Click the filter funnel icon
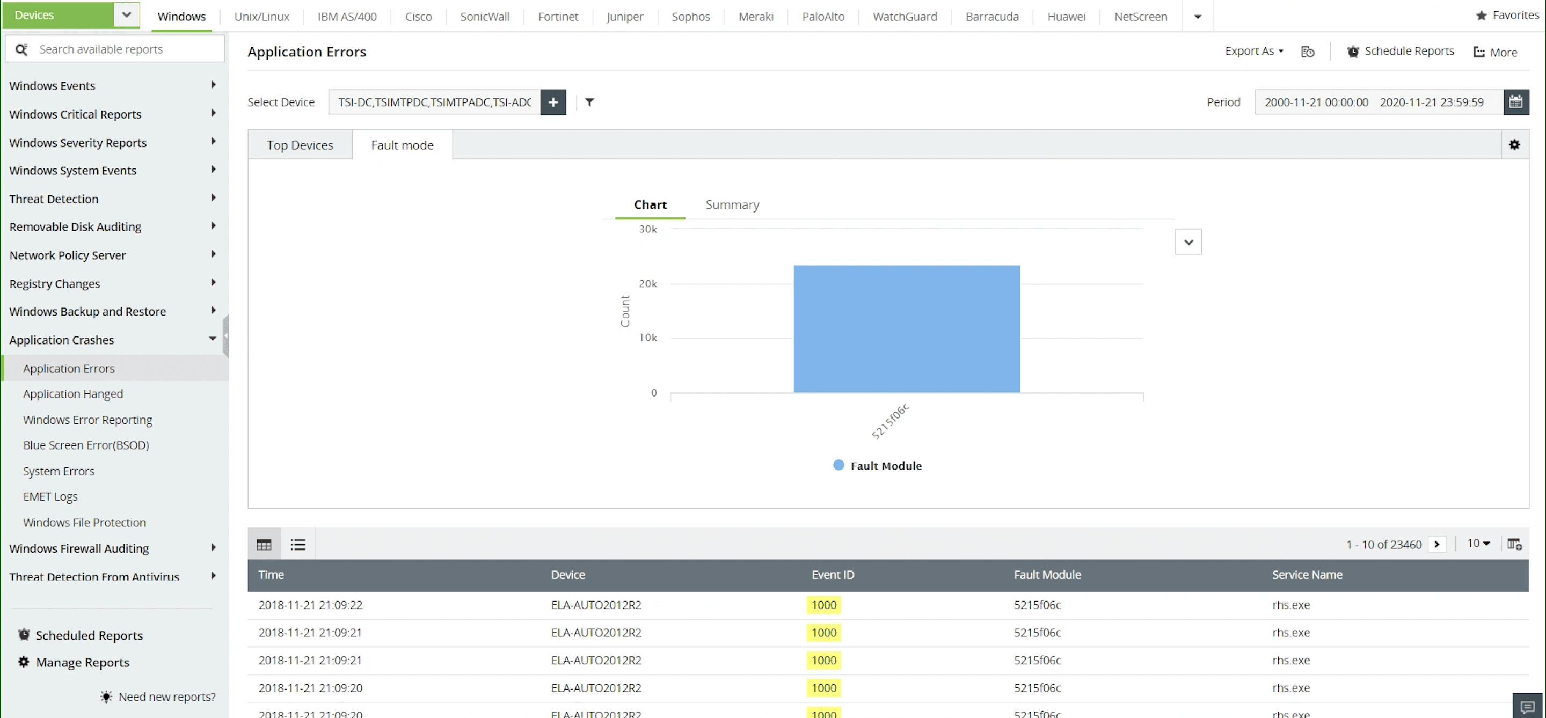Viewport: 1546px width, 718px height. [x=589, y=102]
